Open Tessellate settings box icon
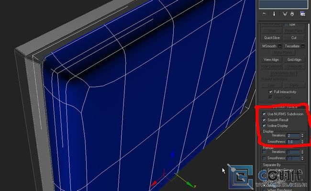This screenshot has height=191, width=311. click(x=303, y=46)
